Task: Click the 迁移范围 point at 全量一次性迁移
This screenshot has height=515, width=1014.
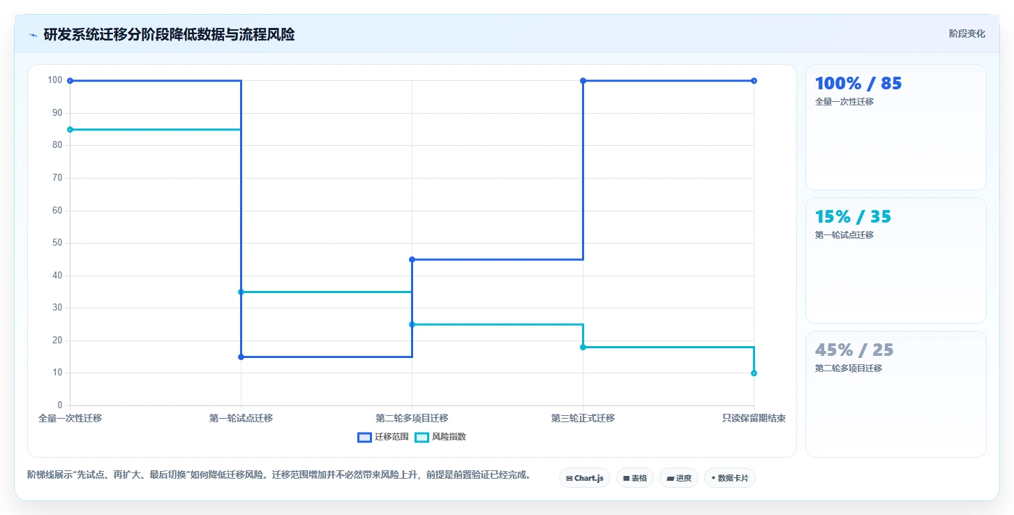Action: point(70,81)
